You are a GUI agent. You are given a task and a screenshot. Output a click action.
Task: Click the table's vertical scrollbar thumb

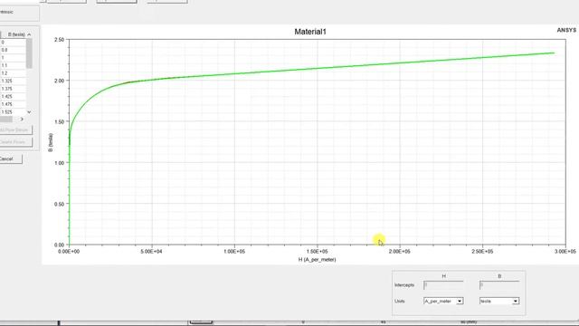pos(29,53)
